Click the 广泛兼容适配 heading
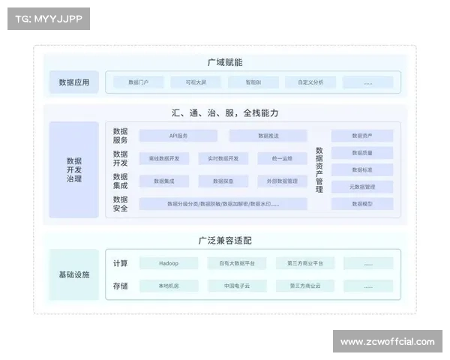450x360 pixels. click(x=225, y=240)
